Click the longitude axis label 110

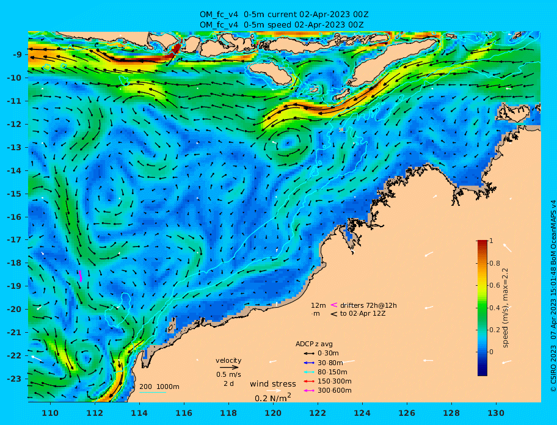tap(51, 413)
